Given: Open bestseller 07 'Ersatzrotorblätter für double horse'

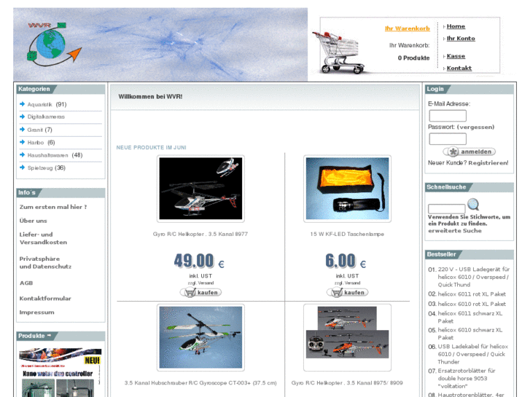Looking at the screenshot, I should 467,378.
